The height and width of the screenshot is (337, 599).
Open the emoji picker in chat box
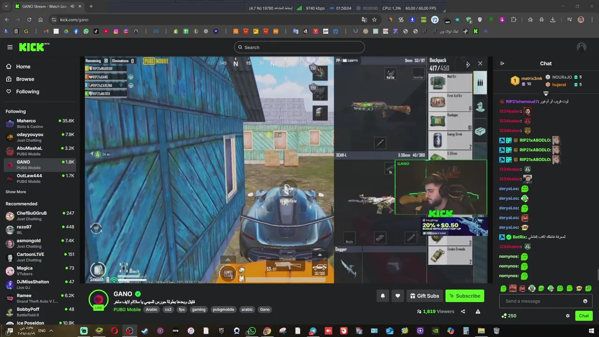585,301
